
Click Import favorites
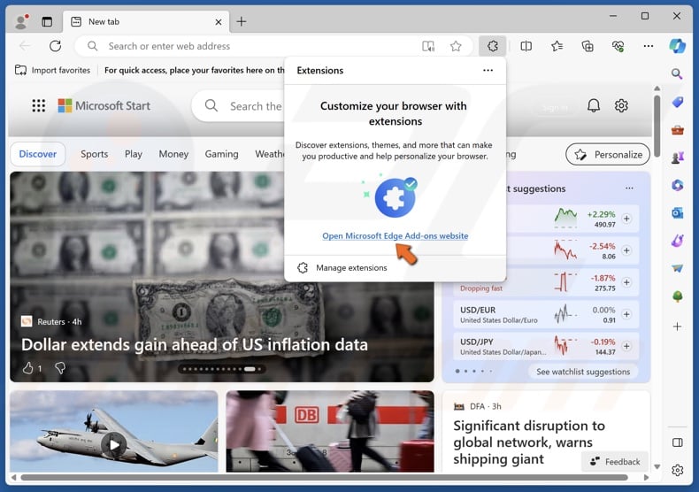pos(52,70)
